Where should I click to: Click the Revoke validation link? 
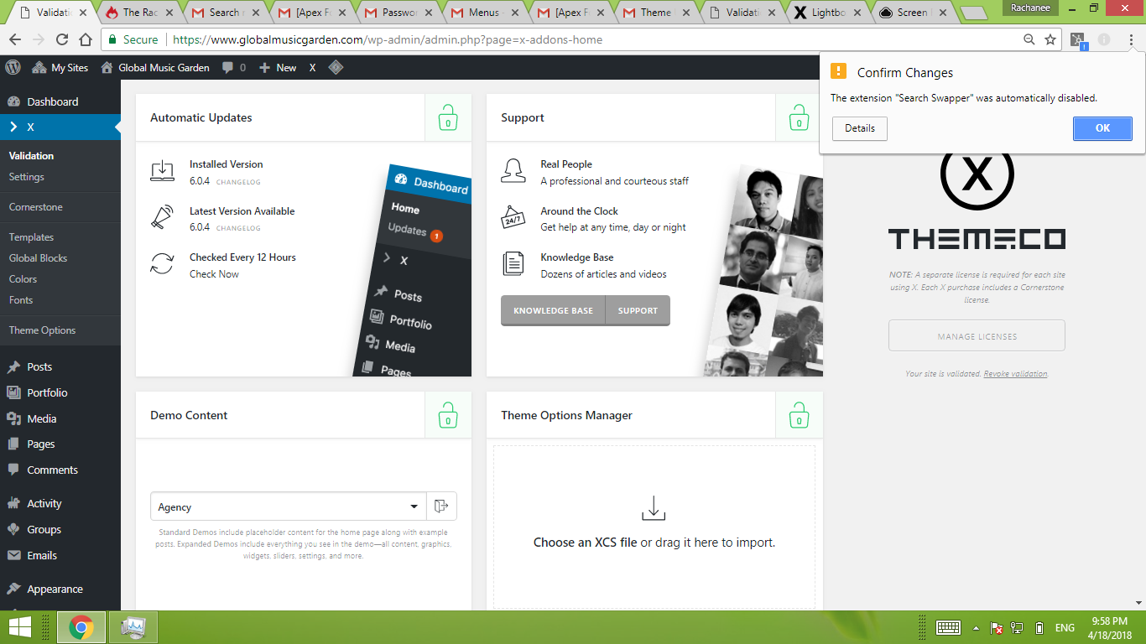click(1015, 374)
